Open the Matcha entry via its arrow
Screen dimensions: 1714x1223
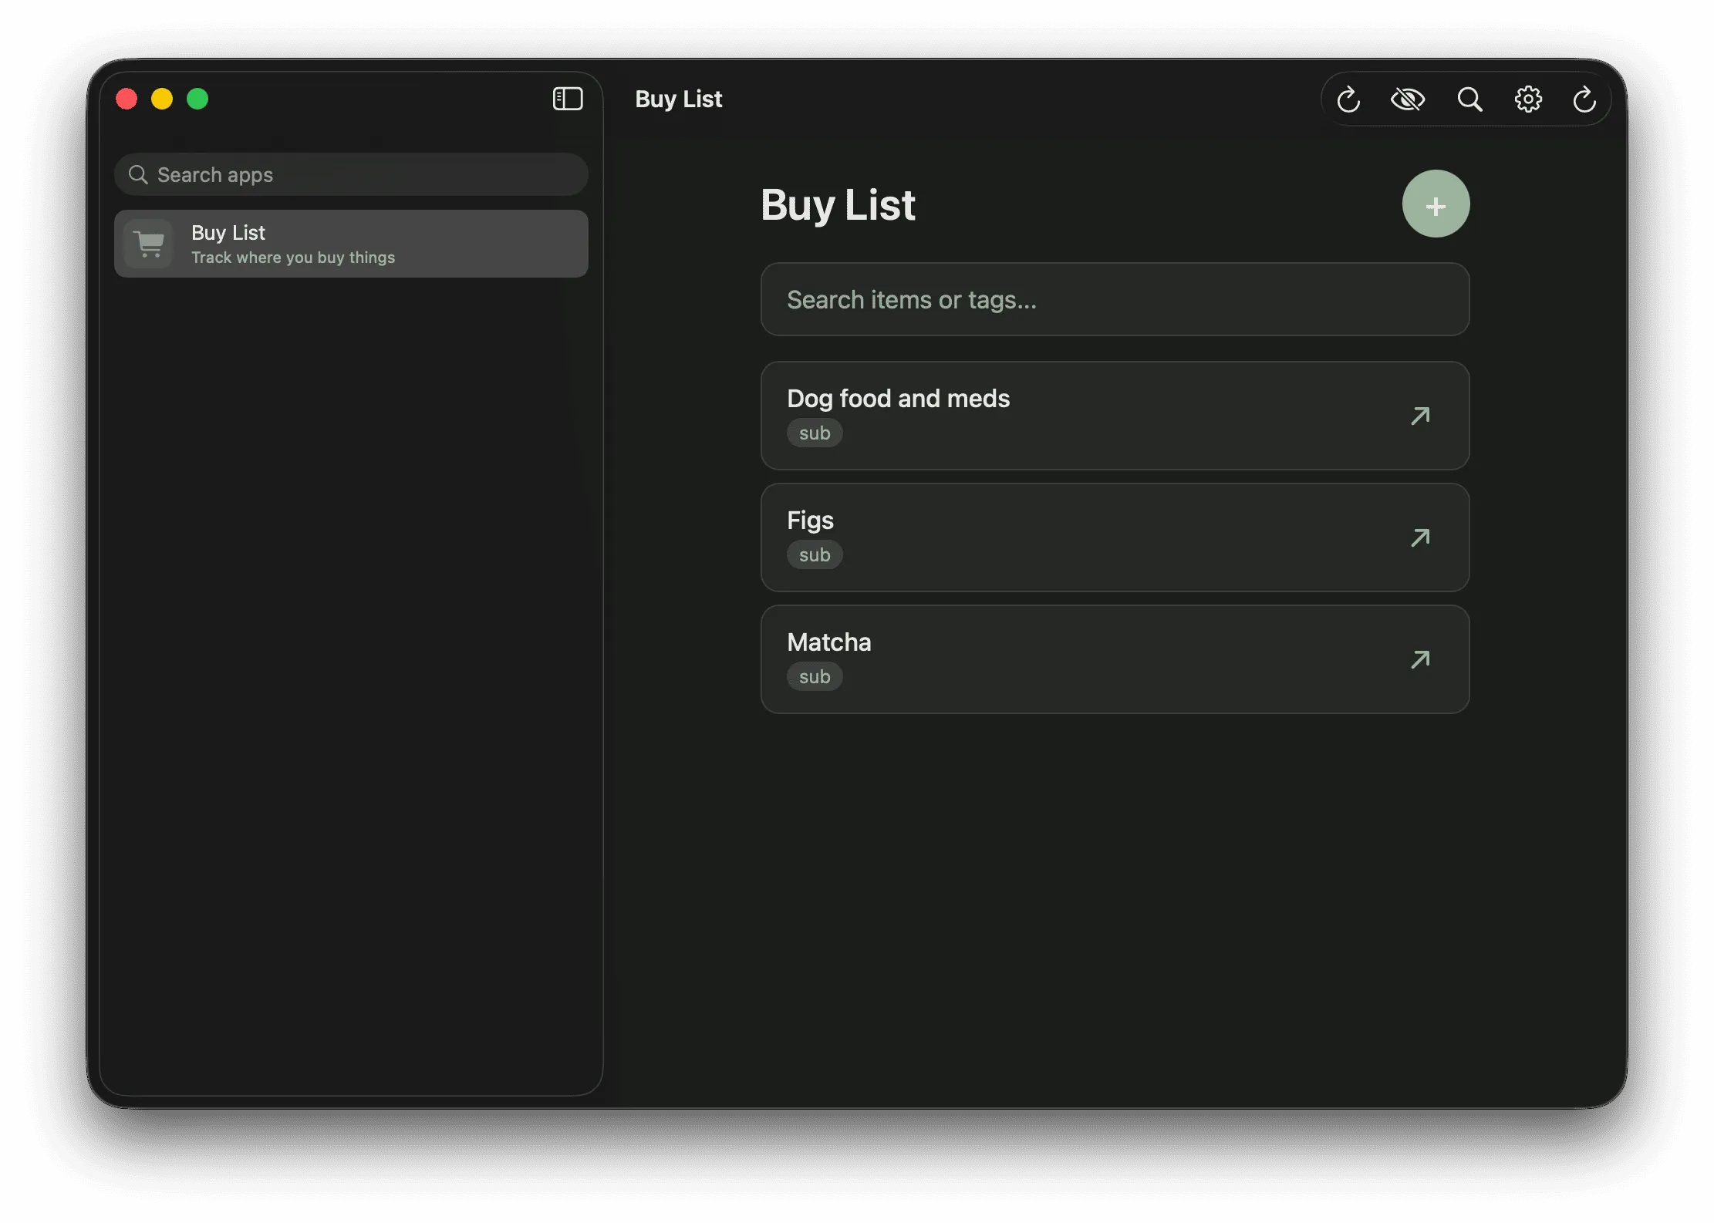1420,659
